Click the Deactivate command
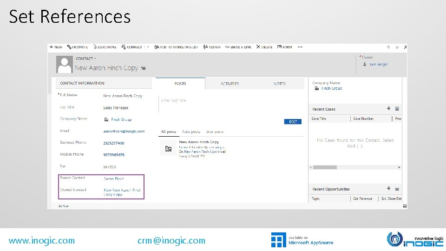The width and height of the screenshot is (446, 251). (x=105, y=47)
